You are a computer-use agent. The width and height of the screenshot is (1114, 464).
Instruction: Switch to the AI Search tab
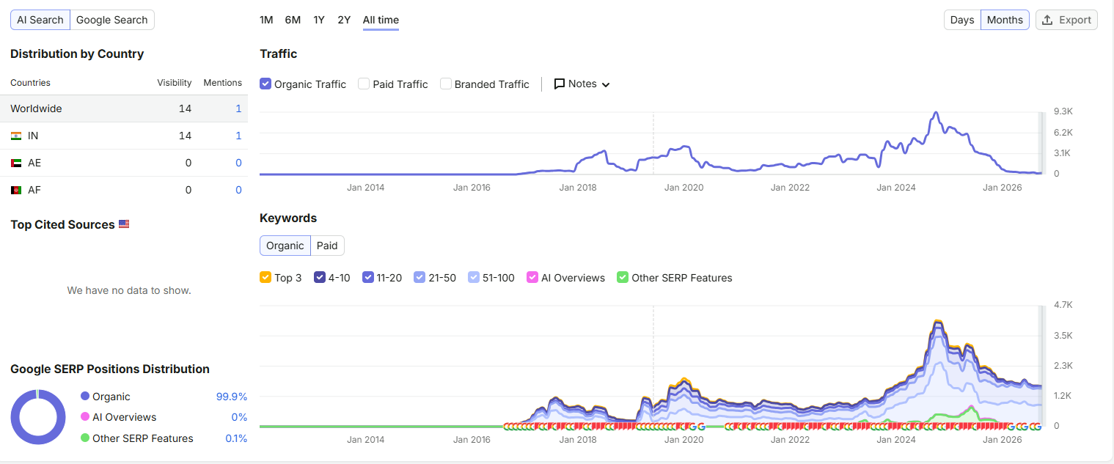click(40, 20)
